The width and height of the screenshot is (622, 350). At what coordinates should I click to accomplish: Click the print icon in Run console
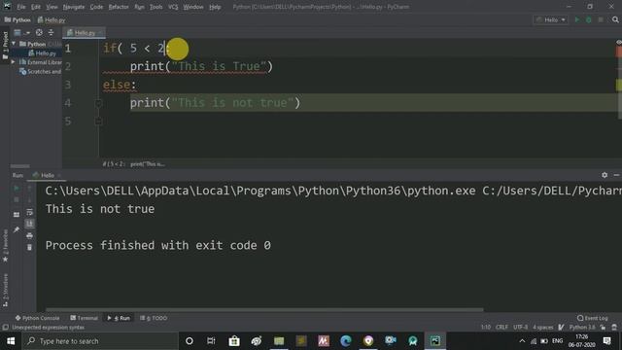coord(29,235)
